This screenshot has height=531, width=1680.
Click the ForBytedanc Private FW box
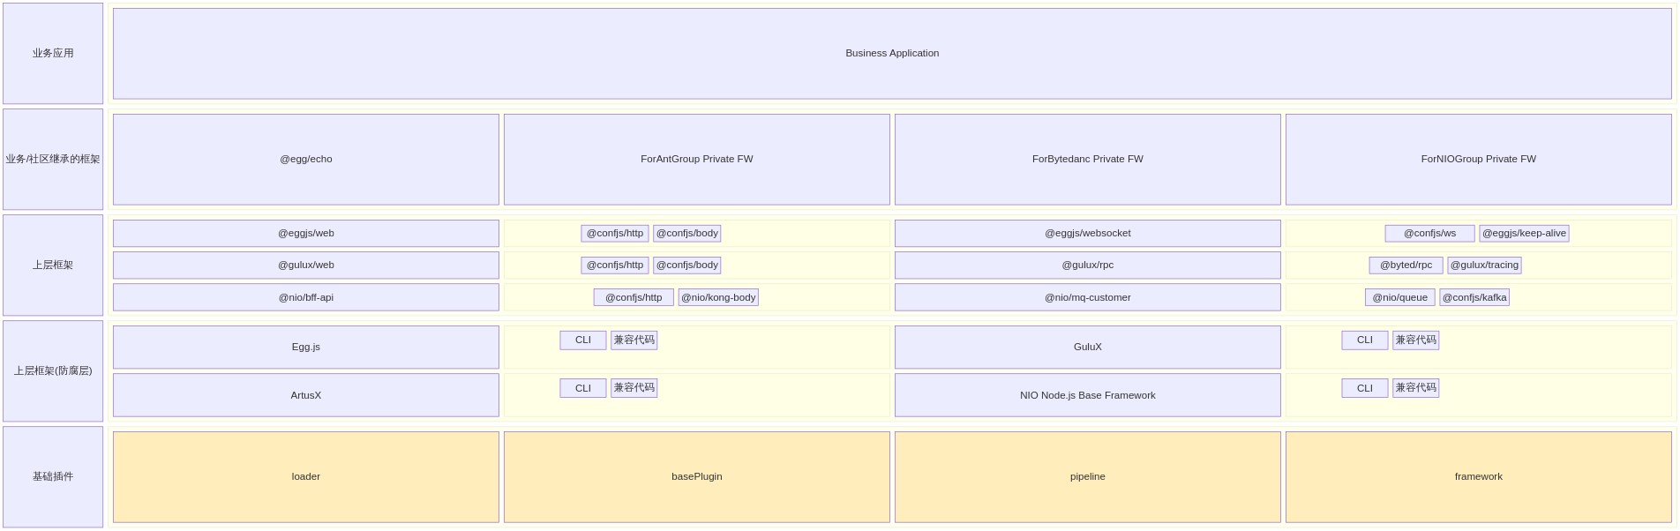point(1088,160)
